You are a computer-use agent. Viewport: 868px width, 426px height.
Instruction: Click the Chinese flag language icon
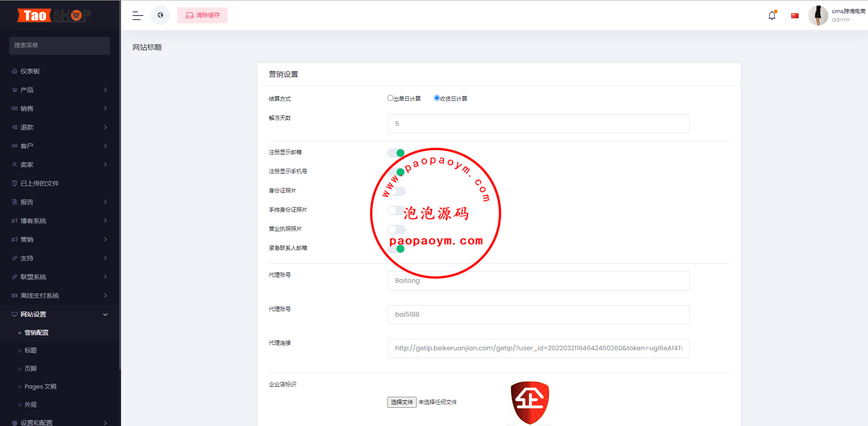795,16
